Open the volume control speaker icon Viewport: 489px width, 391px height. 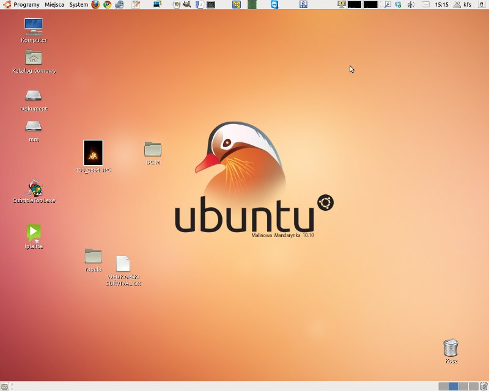tap(411, 5)
